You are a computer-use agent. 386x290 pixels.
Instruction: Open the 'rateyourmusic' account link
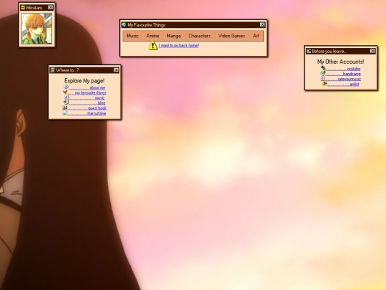tap(343, 79)
